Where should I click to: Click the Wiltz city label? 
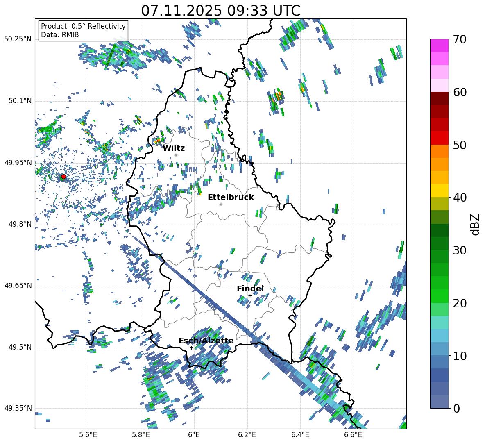[x=174, y=148]
